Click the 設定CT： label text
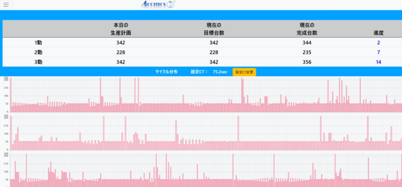The width and height of the screenshot is (402, 187). coord(199,72)
